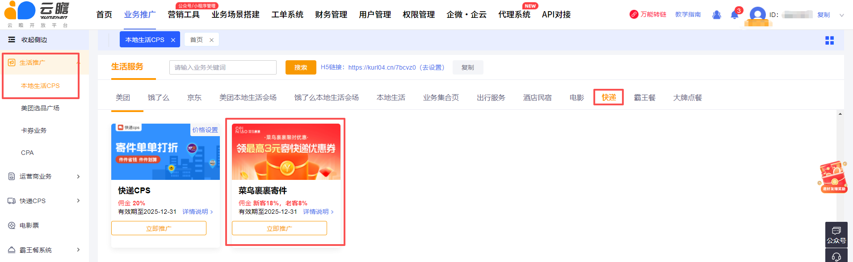Click the notification bell icon
Image resolution: width=853 pixels, height=262 pixels.
coord(734,15)
